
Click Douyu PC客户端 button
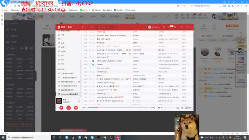pos(232,26)
